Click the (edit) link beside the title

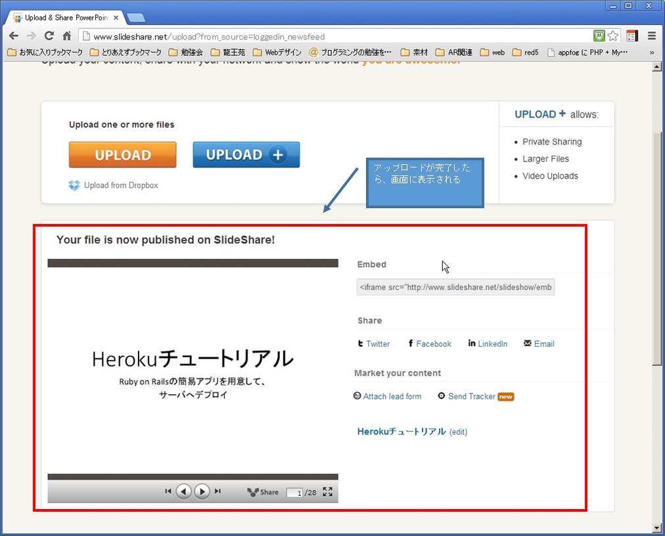click(x=458, y=432)
